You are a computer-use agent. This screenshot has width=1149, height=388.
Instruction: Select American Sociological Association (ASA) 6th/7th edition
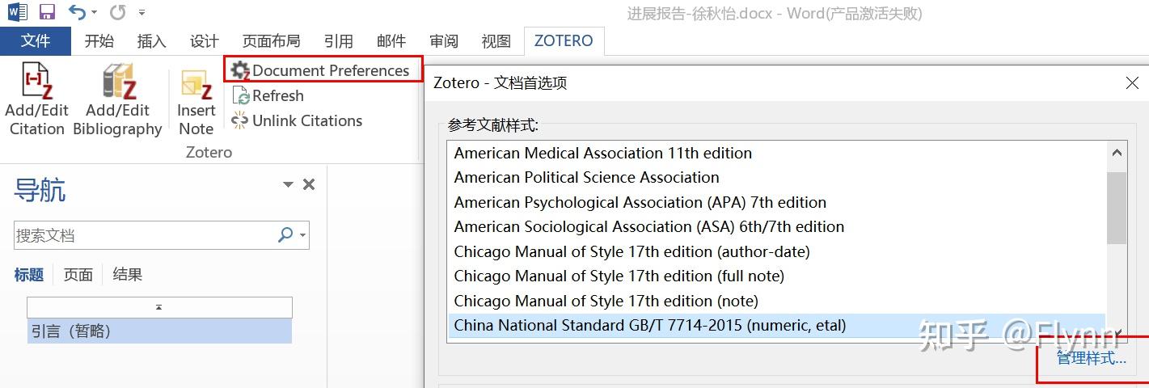coord(775,226)
